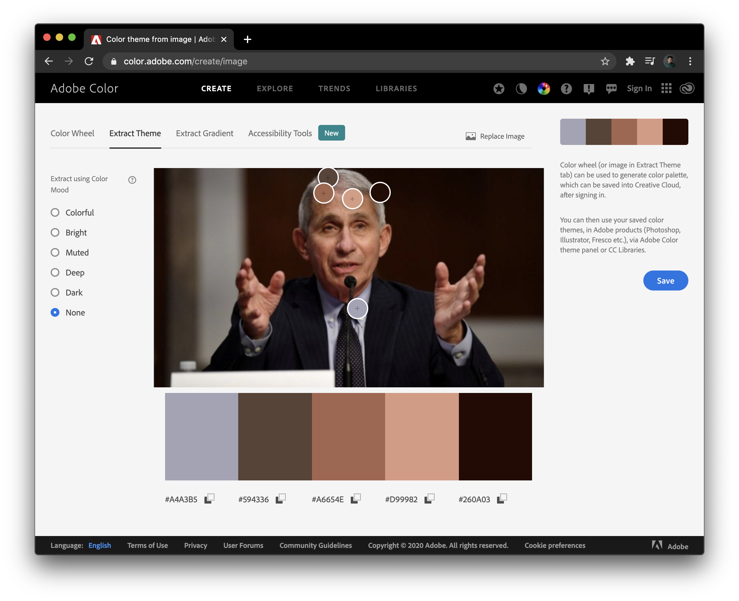The image size is (739, 601).
Task: Click the Adobe logo in the footer
Action: 670,546
